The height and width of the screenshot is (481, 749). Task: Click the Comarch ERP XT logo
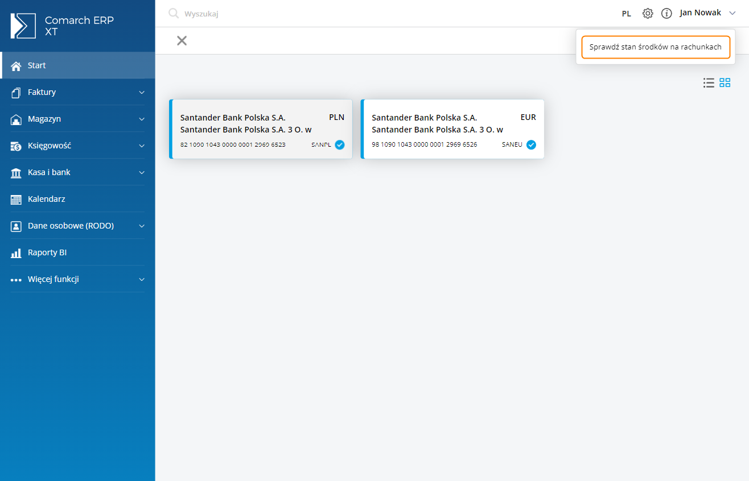pos(23,26)
